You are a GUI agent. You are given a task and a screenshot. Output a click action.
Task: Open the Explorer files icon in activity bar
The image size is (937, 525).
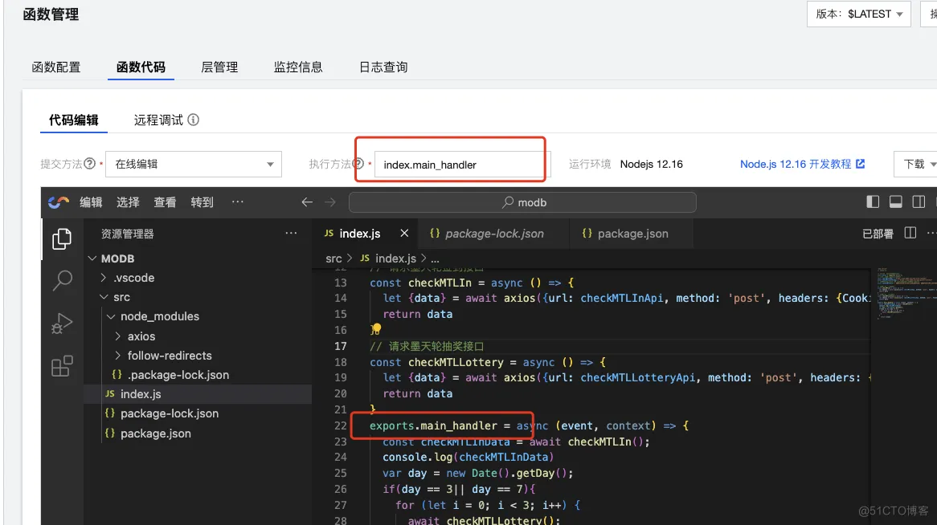tap(62, 239)
